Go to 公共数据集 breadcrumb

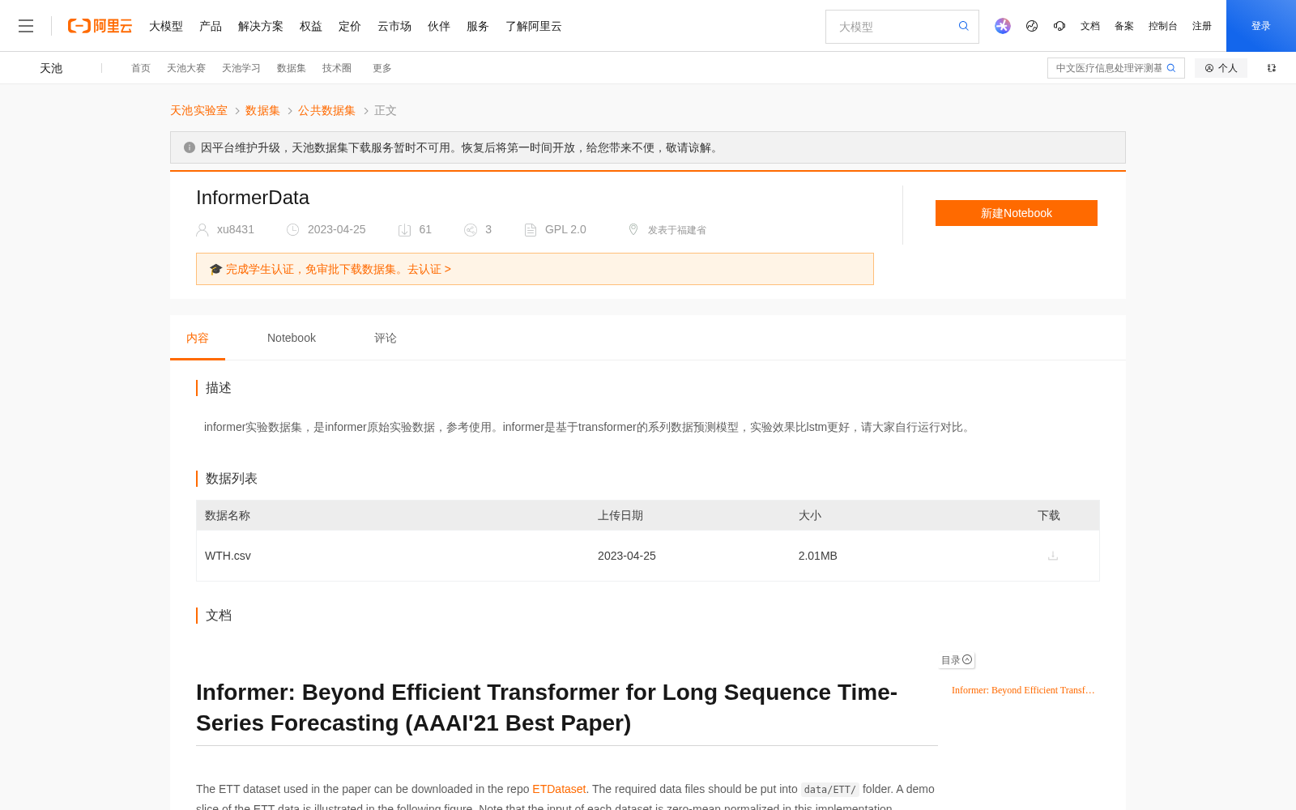326,110
